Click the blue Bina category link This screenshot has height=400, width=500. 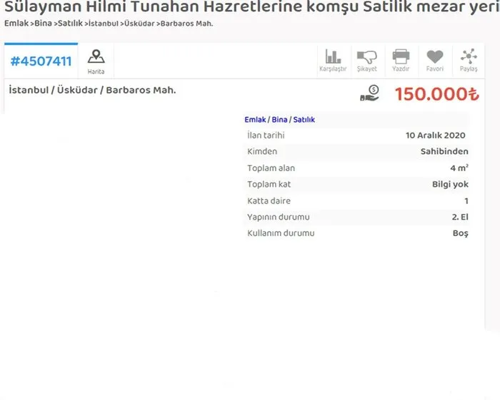[279, 120]
